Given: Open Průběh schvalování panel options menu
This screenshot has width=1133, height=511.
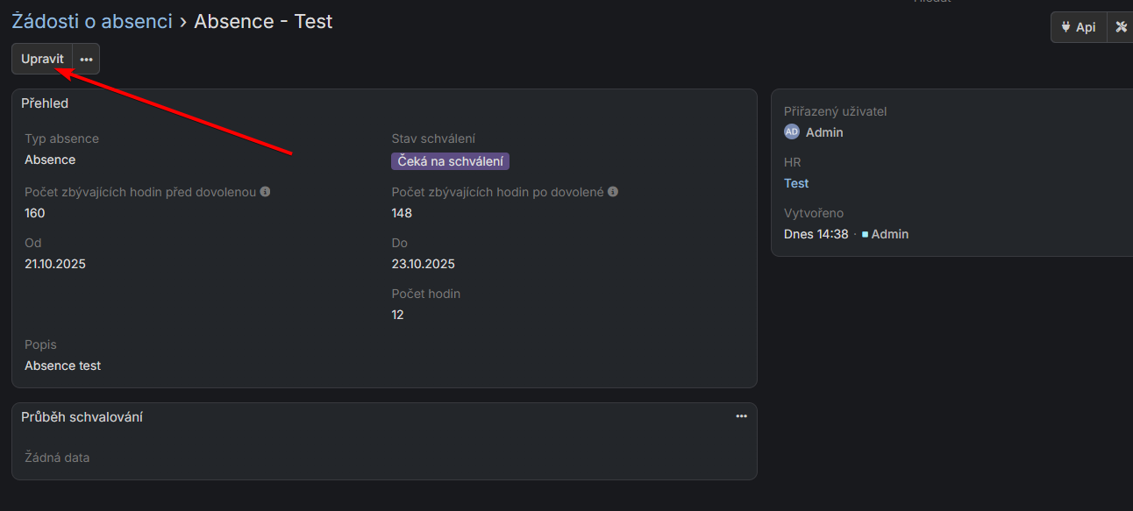Looking at the screenshot, I should pyautogui.click(x=742, y=416).
